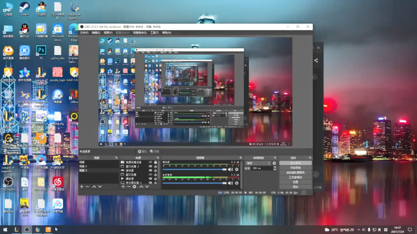This screenshot has height=234, width=417.
Task: Open 帮助(H) menu in OBS
Action: click(x=166, y=33)
